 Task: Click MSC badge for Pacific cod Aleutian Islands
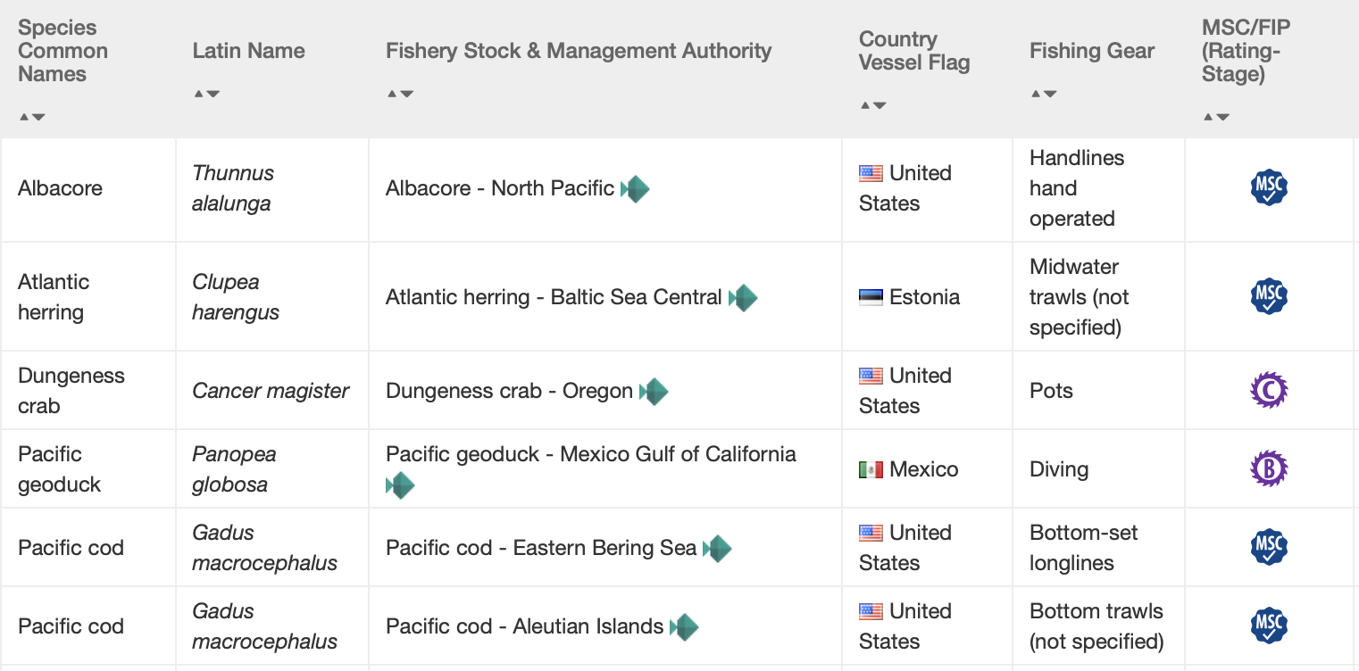coord(1269,625)
